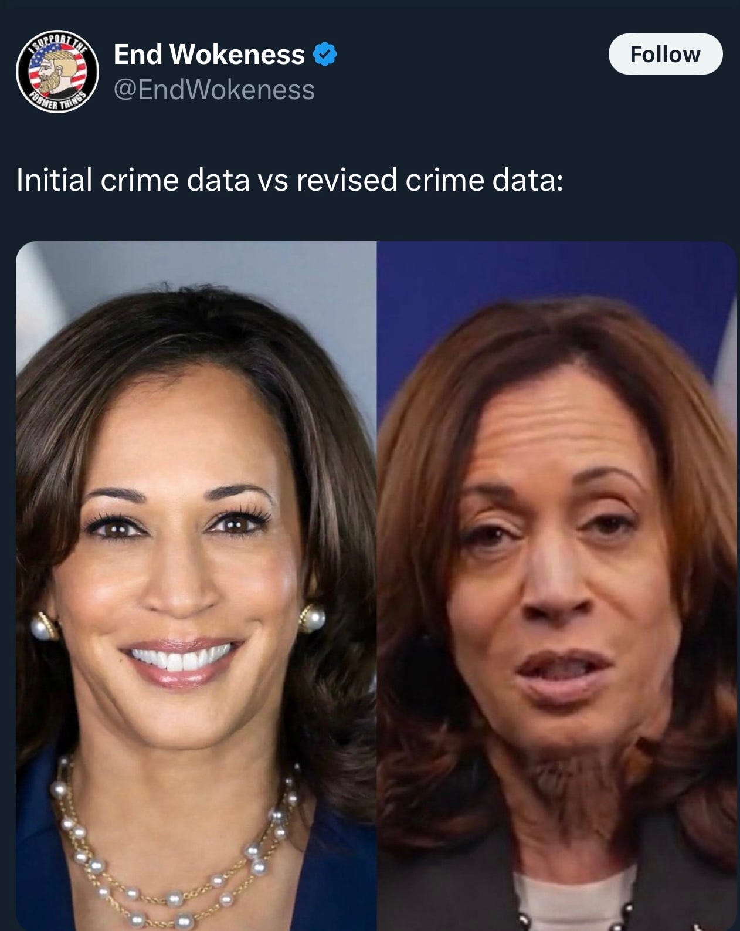
Task: Click the blue verified checkmark badge
Action: (x=324, y=55)
